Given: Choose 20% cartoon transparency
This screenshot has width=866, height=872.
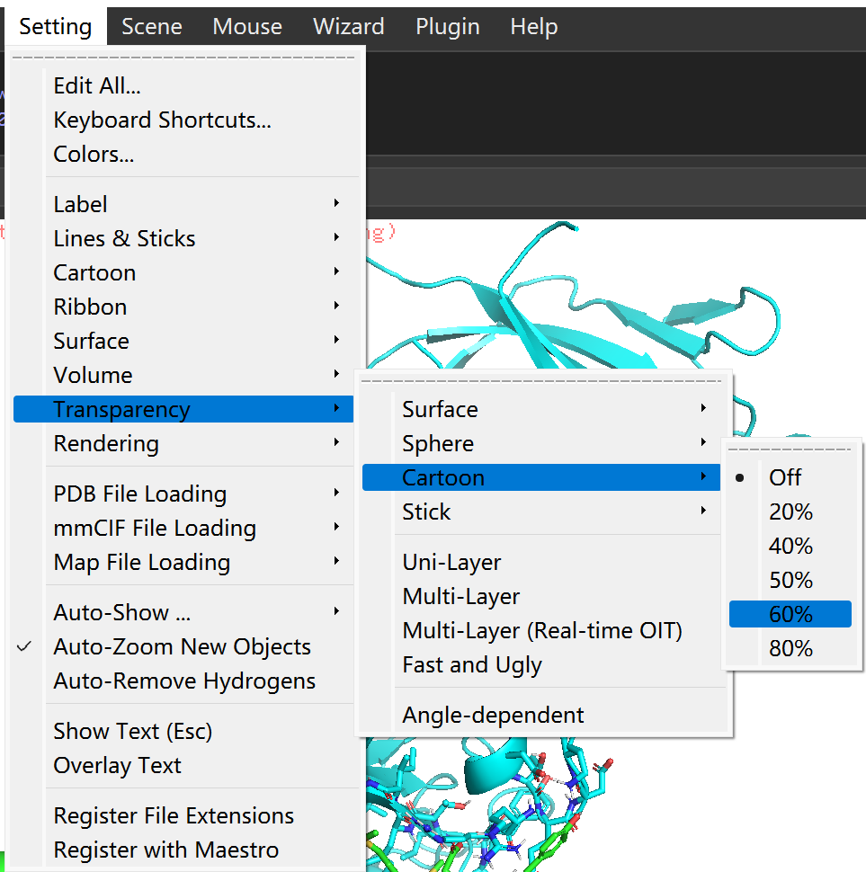Looking at the screenshot, I should coord(790,512).
